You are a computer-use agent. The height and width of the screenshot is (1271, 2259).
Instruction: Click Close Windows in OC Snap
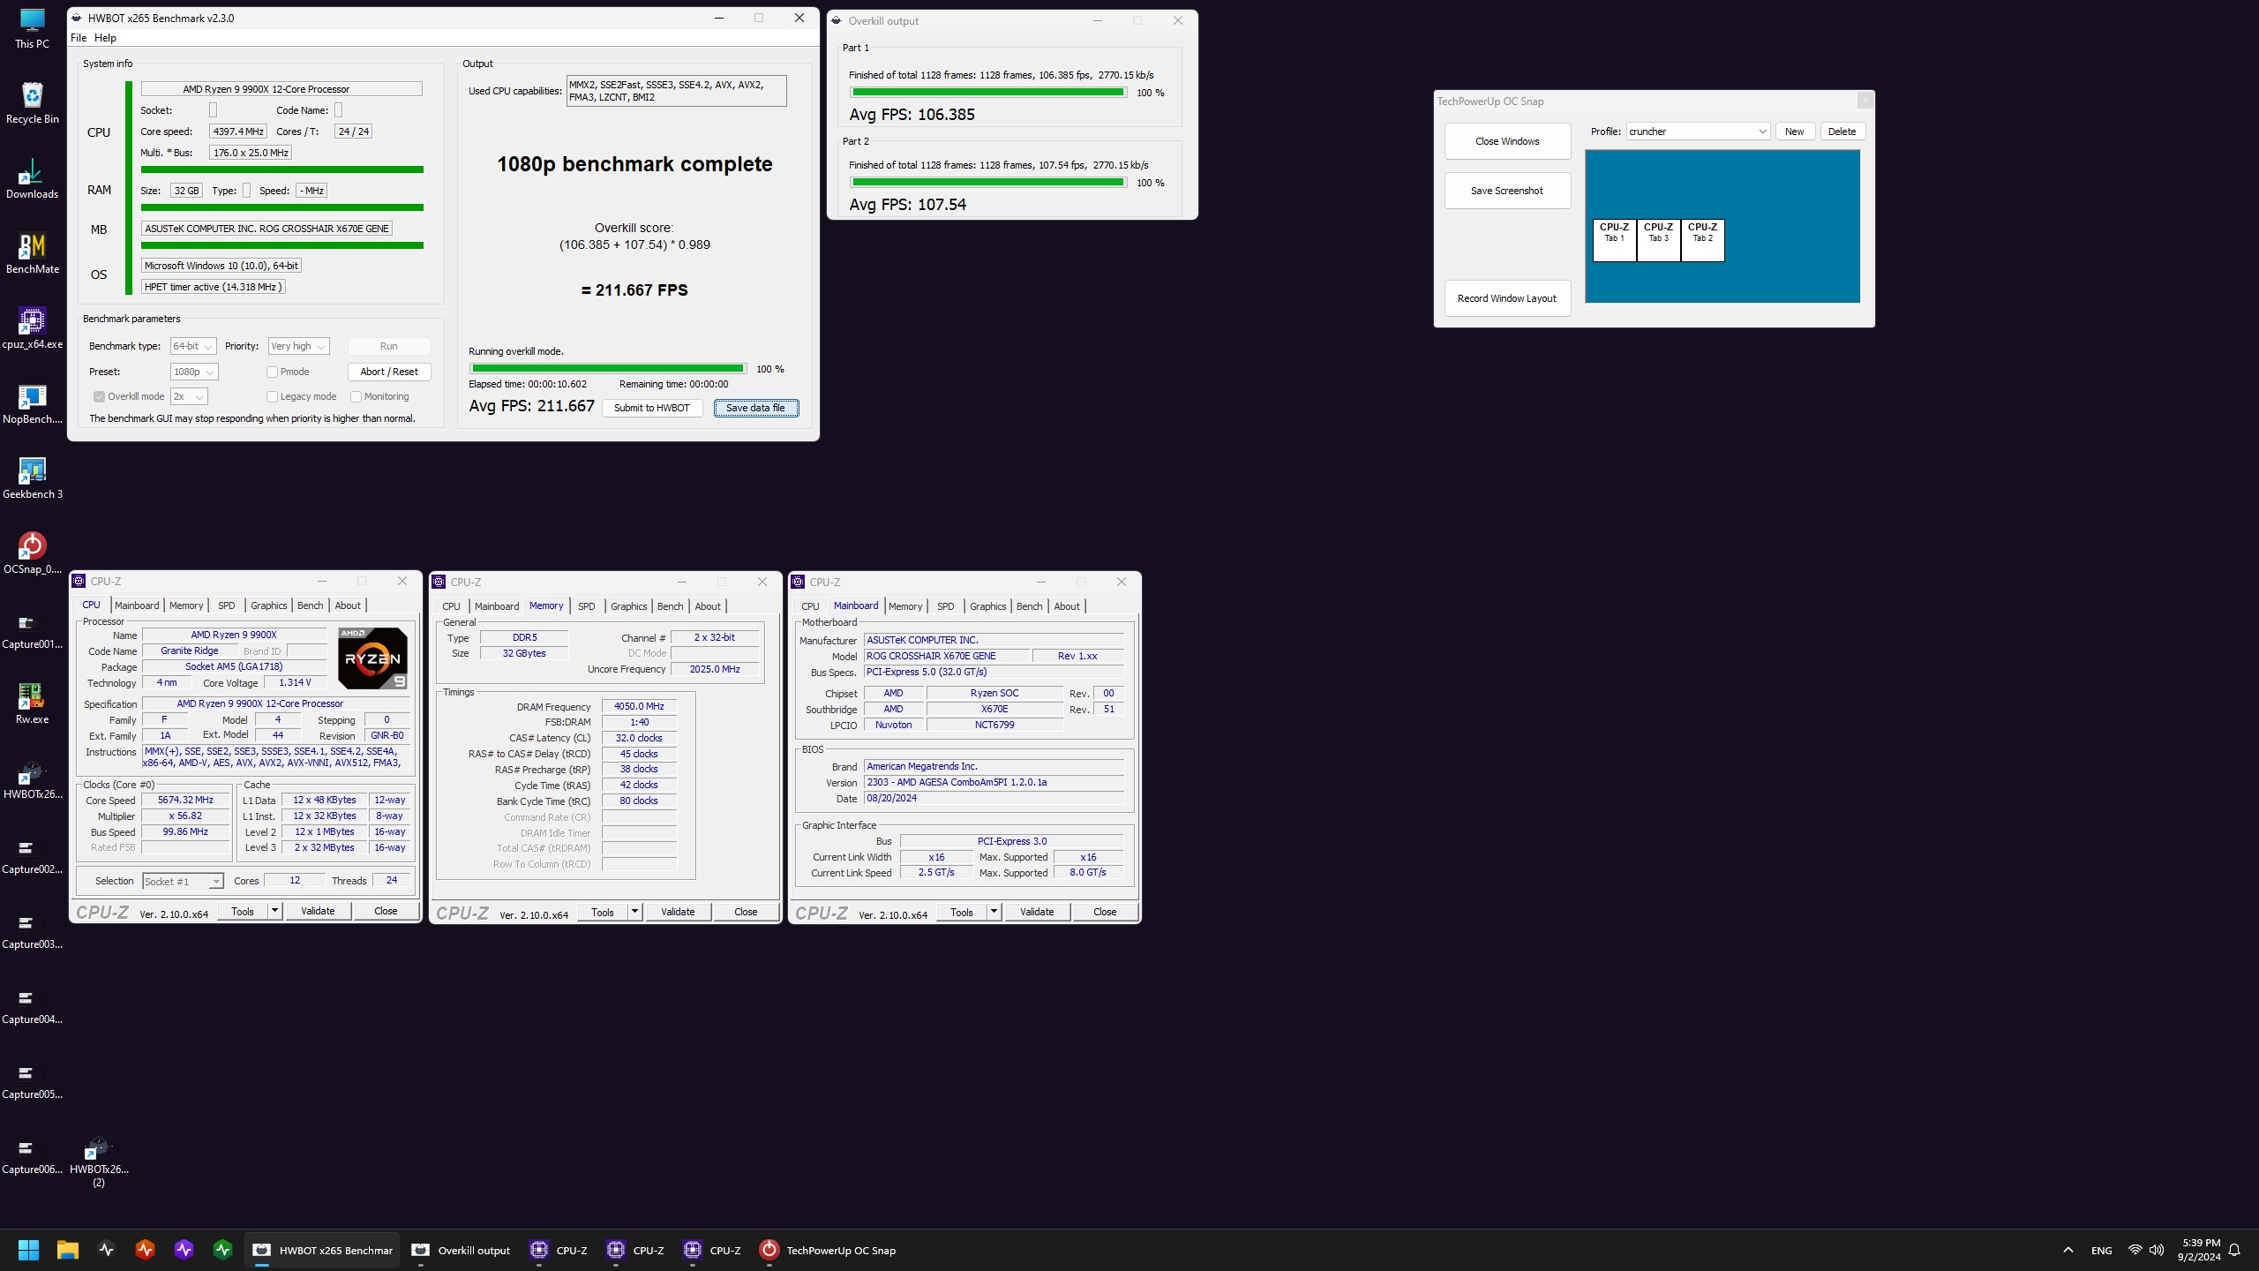click(1507, 141)
